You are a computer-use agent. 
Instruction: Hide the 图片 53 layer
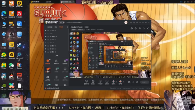point(46,52)
